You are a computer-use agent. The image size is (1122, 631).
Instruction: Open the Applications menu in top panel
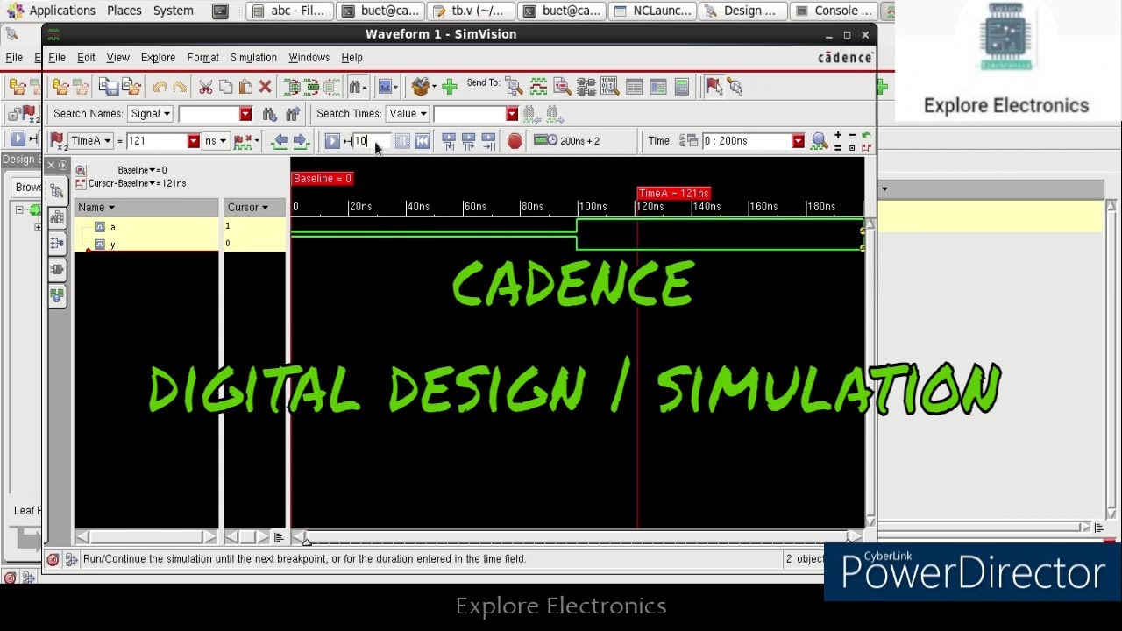61,11
